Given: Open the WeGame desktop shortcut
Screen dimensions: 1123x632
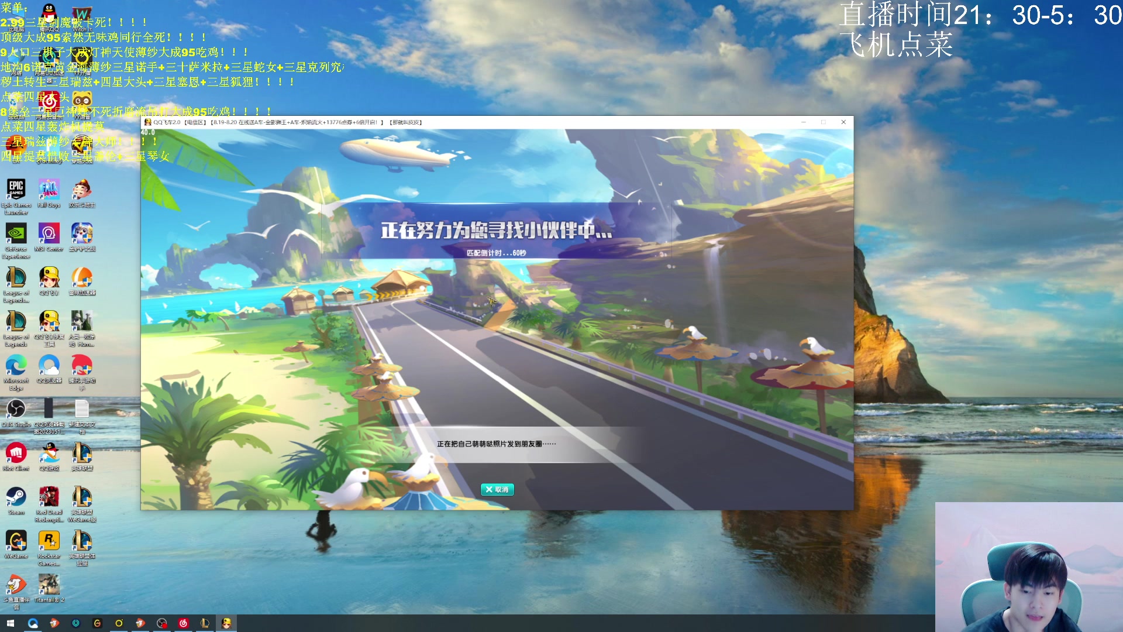Looking at the screenshot, I should 16,544.
